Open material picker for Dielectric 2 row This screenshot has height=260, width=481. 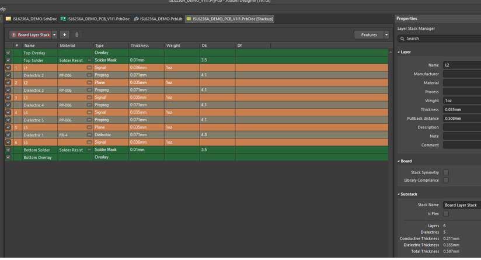coord(89,75)
